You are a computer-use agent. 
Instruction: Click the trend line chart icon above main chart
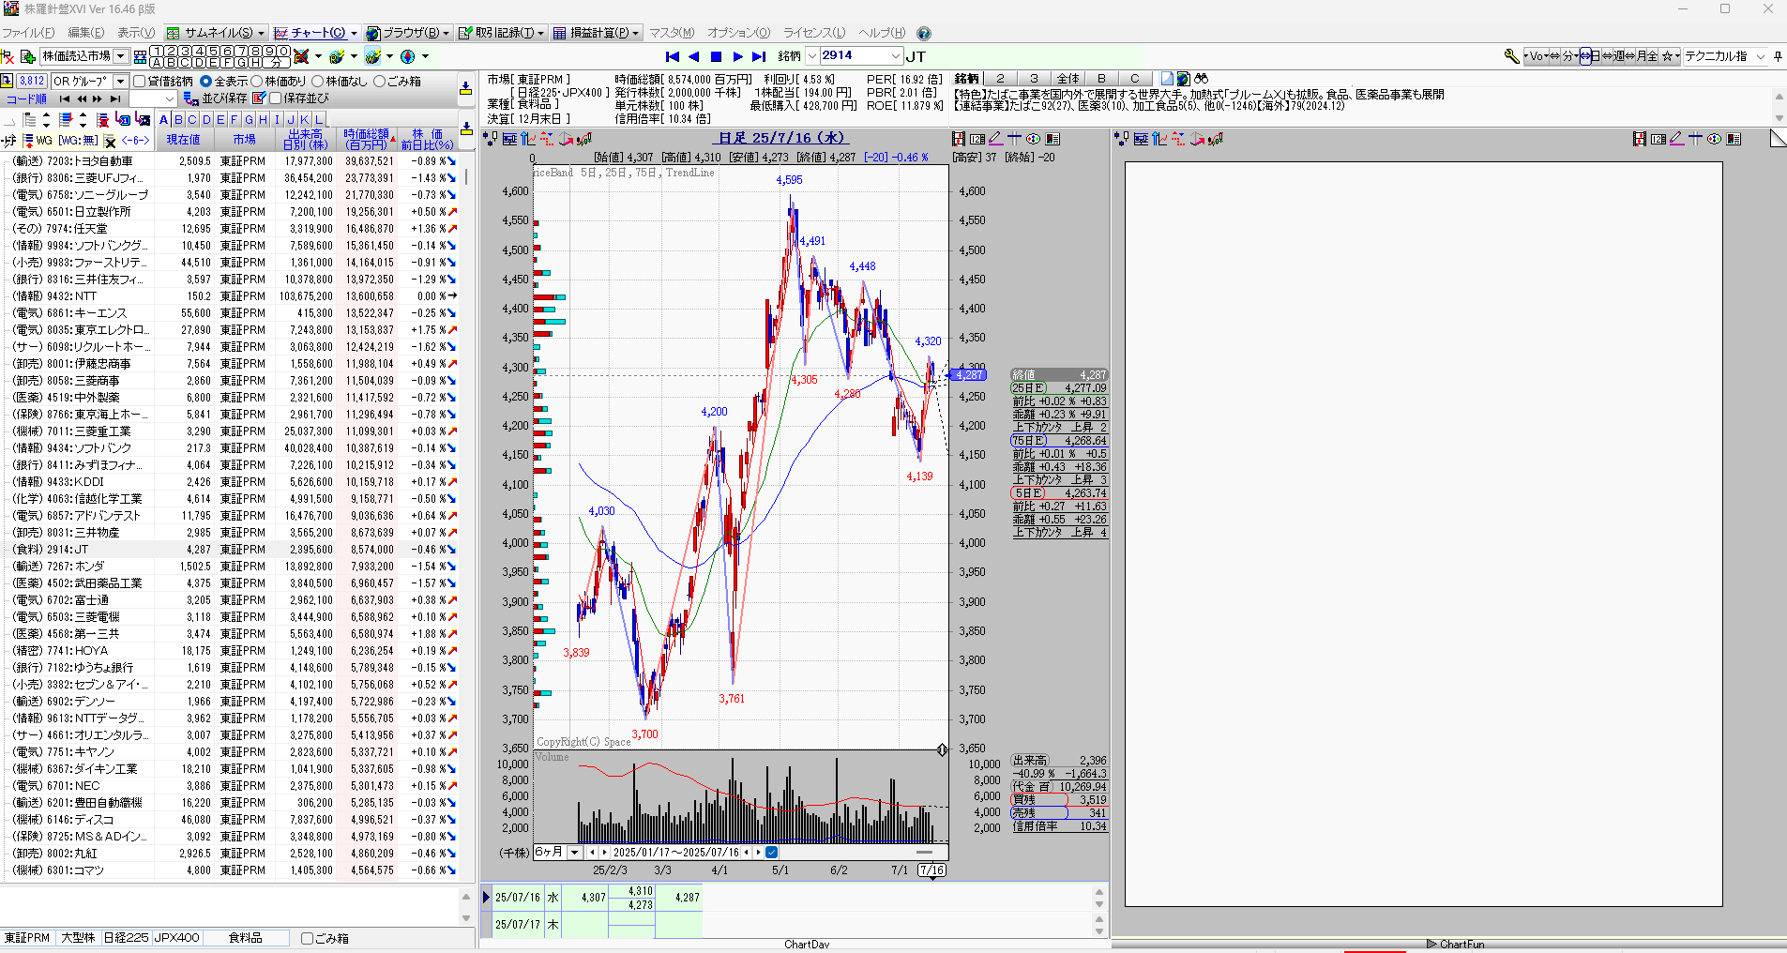584,139
